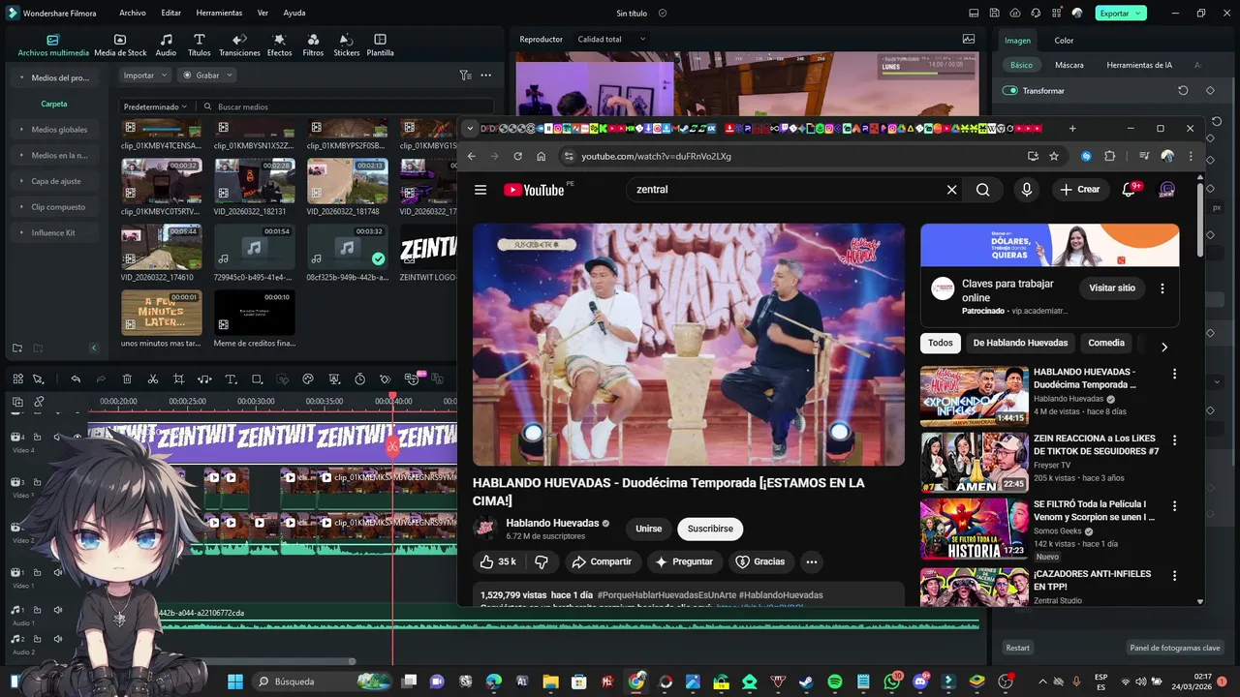
Task: Open the color palette tool in timeline toolbar
Action: [308, 379]
